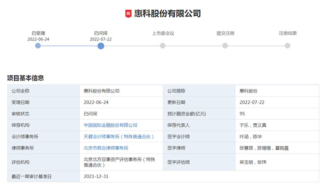Click the 评估机构 label cell
323x186 pixels.
pos(44,162)
